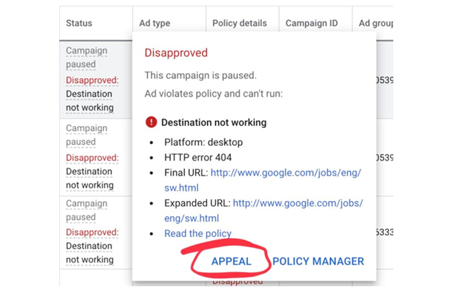Click the Campaign ID column header
The width and height of the screenshot is (452, 288).
(312, 23)
